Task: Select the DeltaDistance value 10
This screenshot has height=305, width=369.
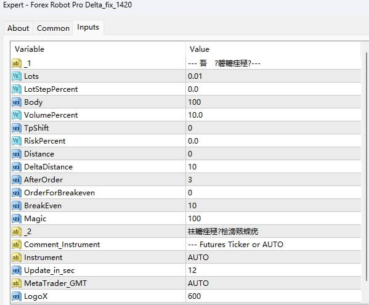Action: (x=192, y=167)
